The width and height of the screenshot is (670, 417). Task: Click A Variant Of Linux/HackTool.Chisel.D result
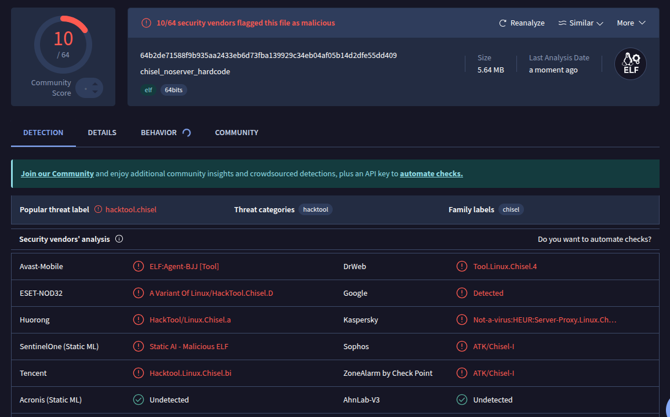pyautogui.click(x=211, y=293)
